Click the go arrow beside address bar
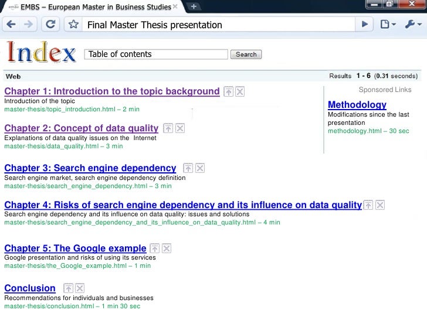This screenshot has width=427, height=320. pos(365,25)
